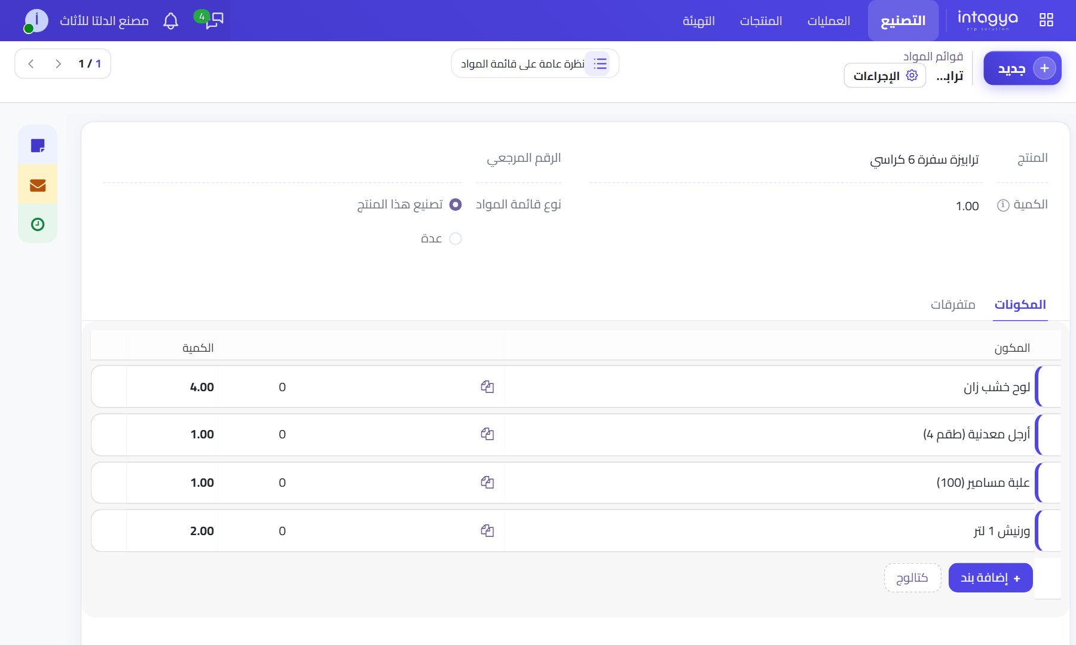
Task: Click the الرقم المرجعي reference input field
Action: [x=282, y=159]
